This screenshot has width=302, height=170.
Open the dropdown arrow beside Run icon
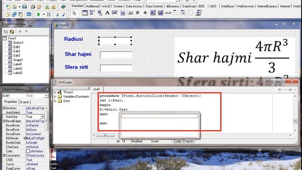(44, 15)
